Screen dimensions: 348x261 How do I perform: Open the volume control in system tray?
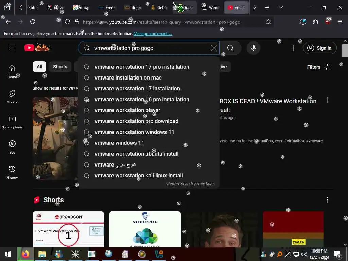pyautogui.click(x=304, y=254)
